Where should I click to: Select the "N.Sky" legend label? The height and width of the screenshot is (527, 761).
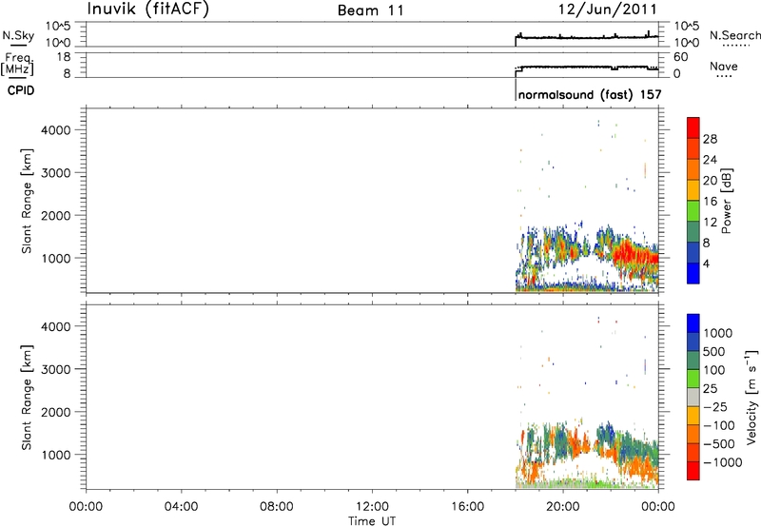tap(18, 35)
